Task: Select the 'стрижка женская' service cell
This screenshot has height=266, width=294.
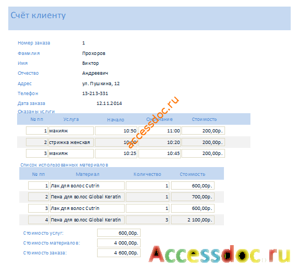Action: pos(71,142)
